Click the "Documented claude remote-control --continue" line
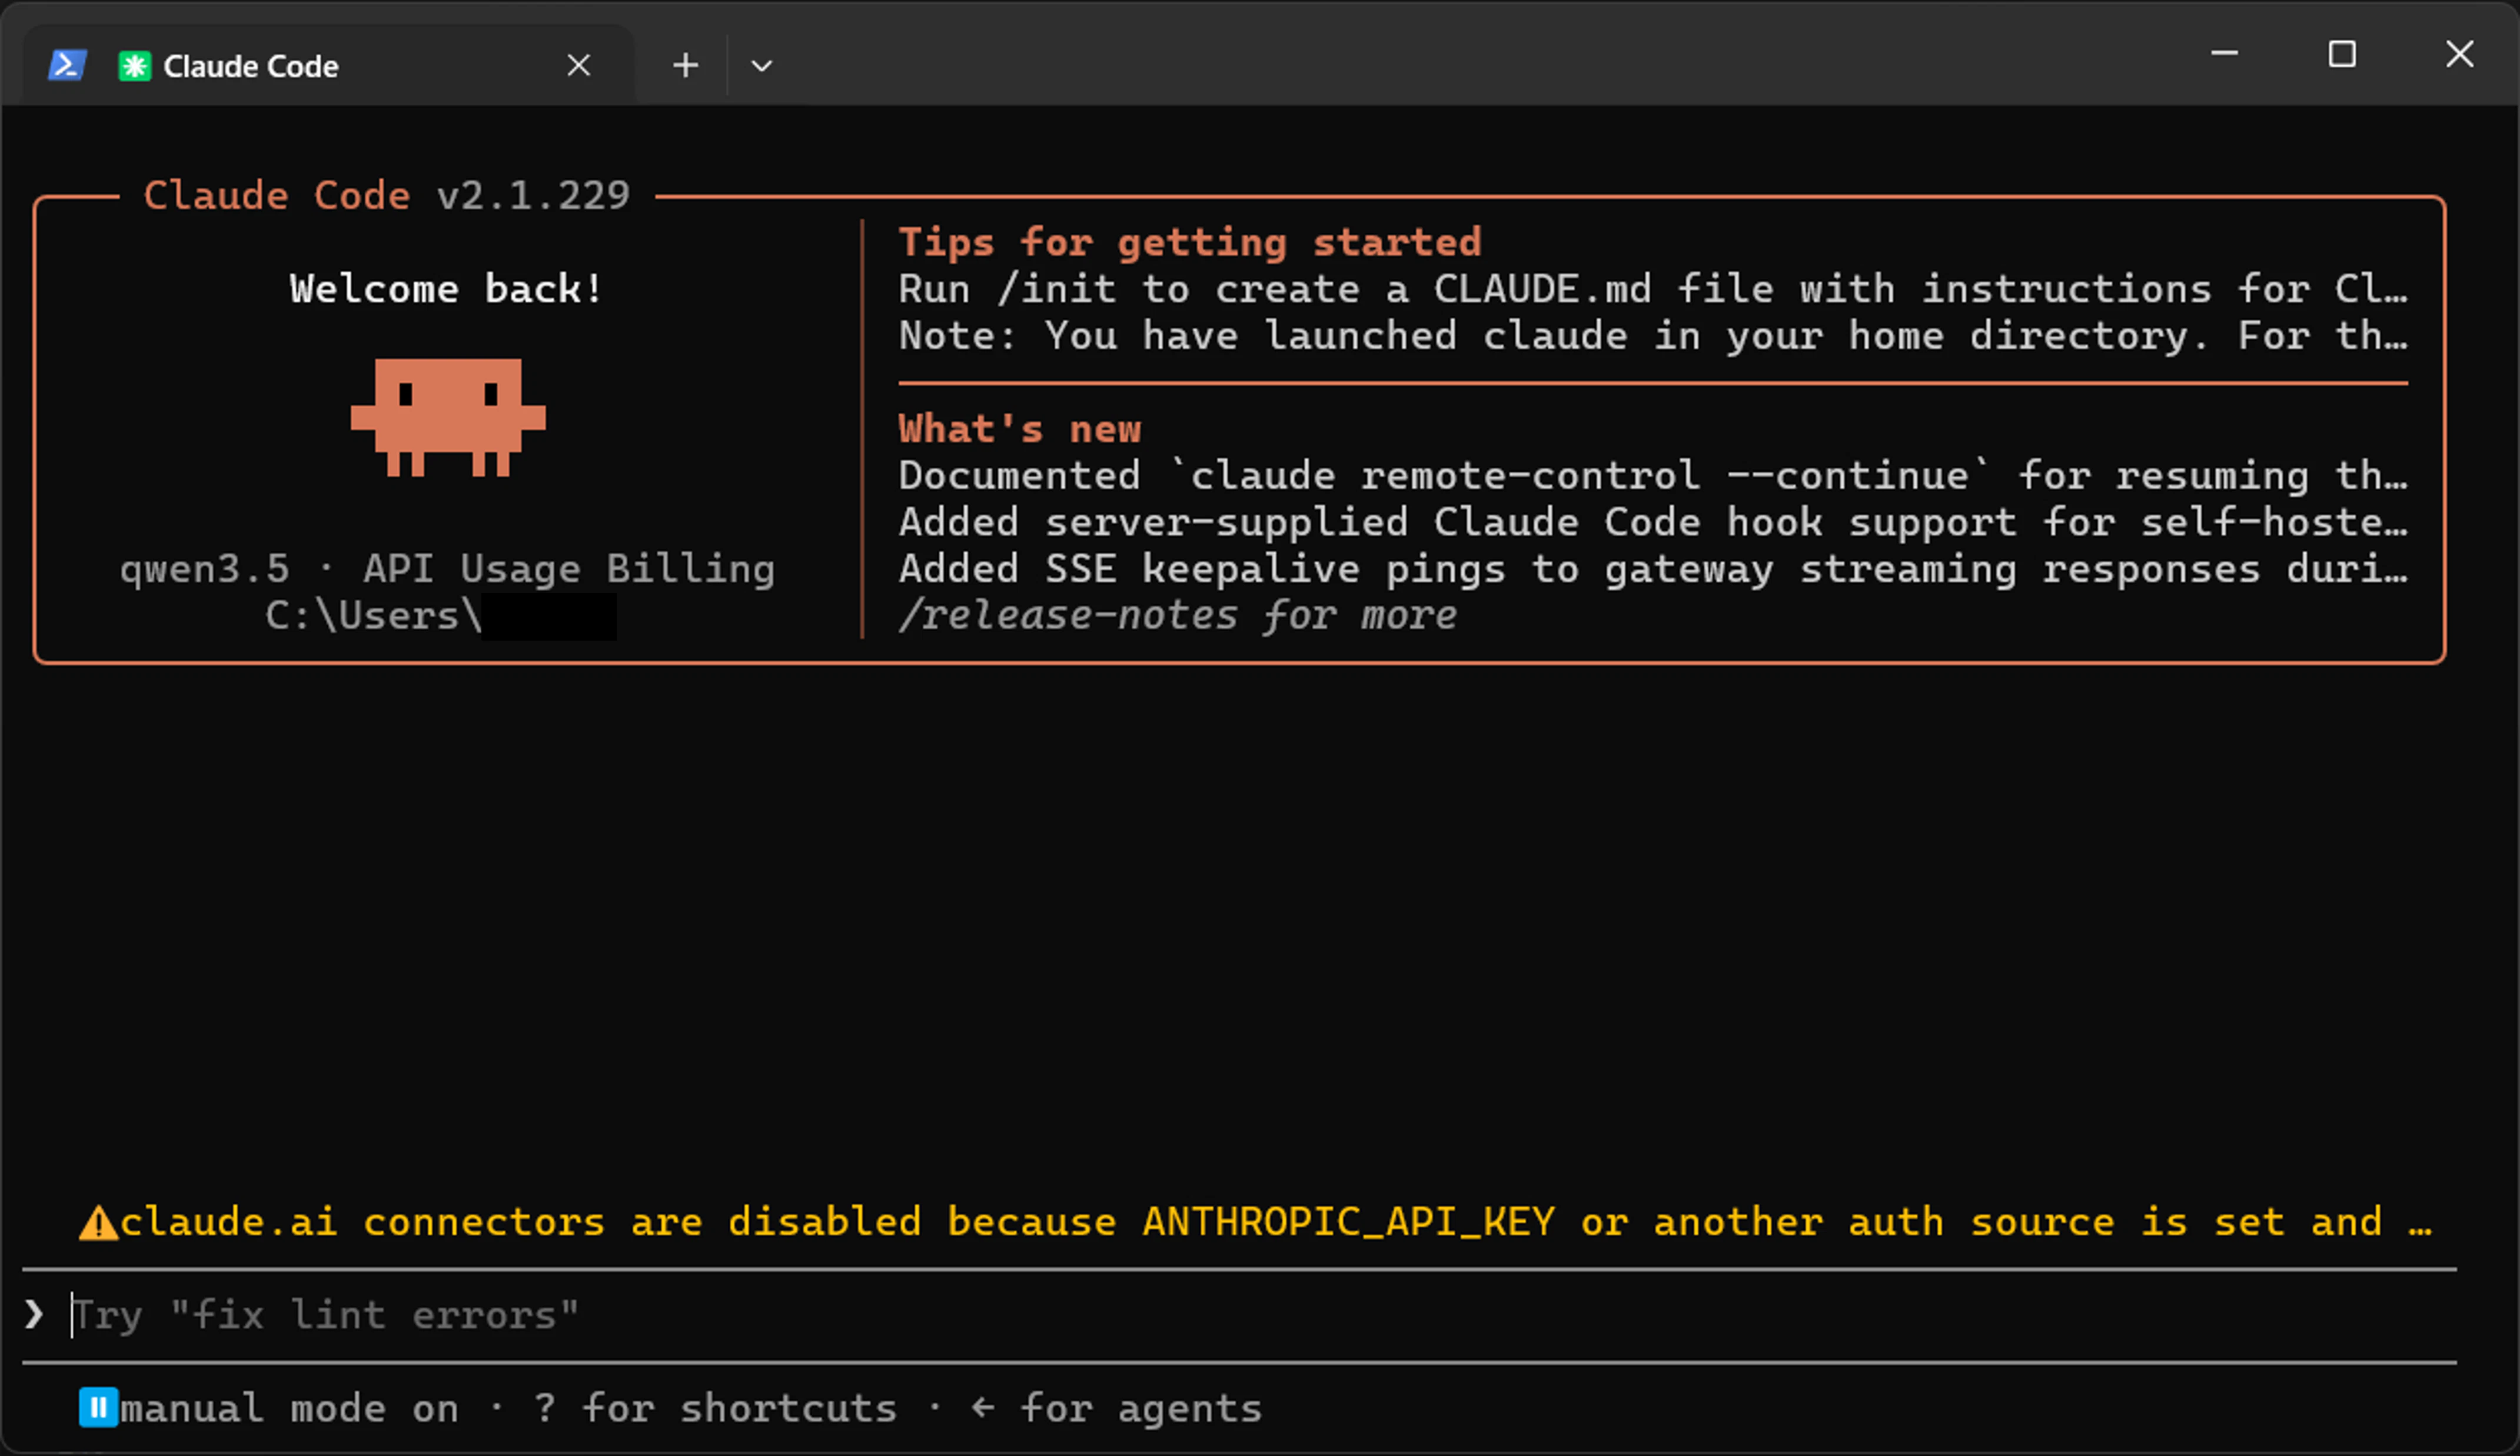 [1653, 476]
